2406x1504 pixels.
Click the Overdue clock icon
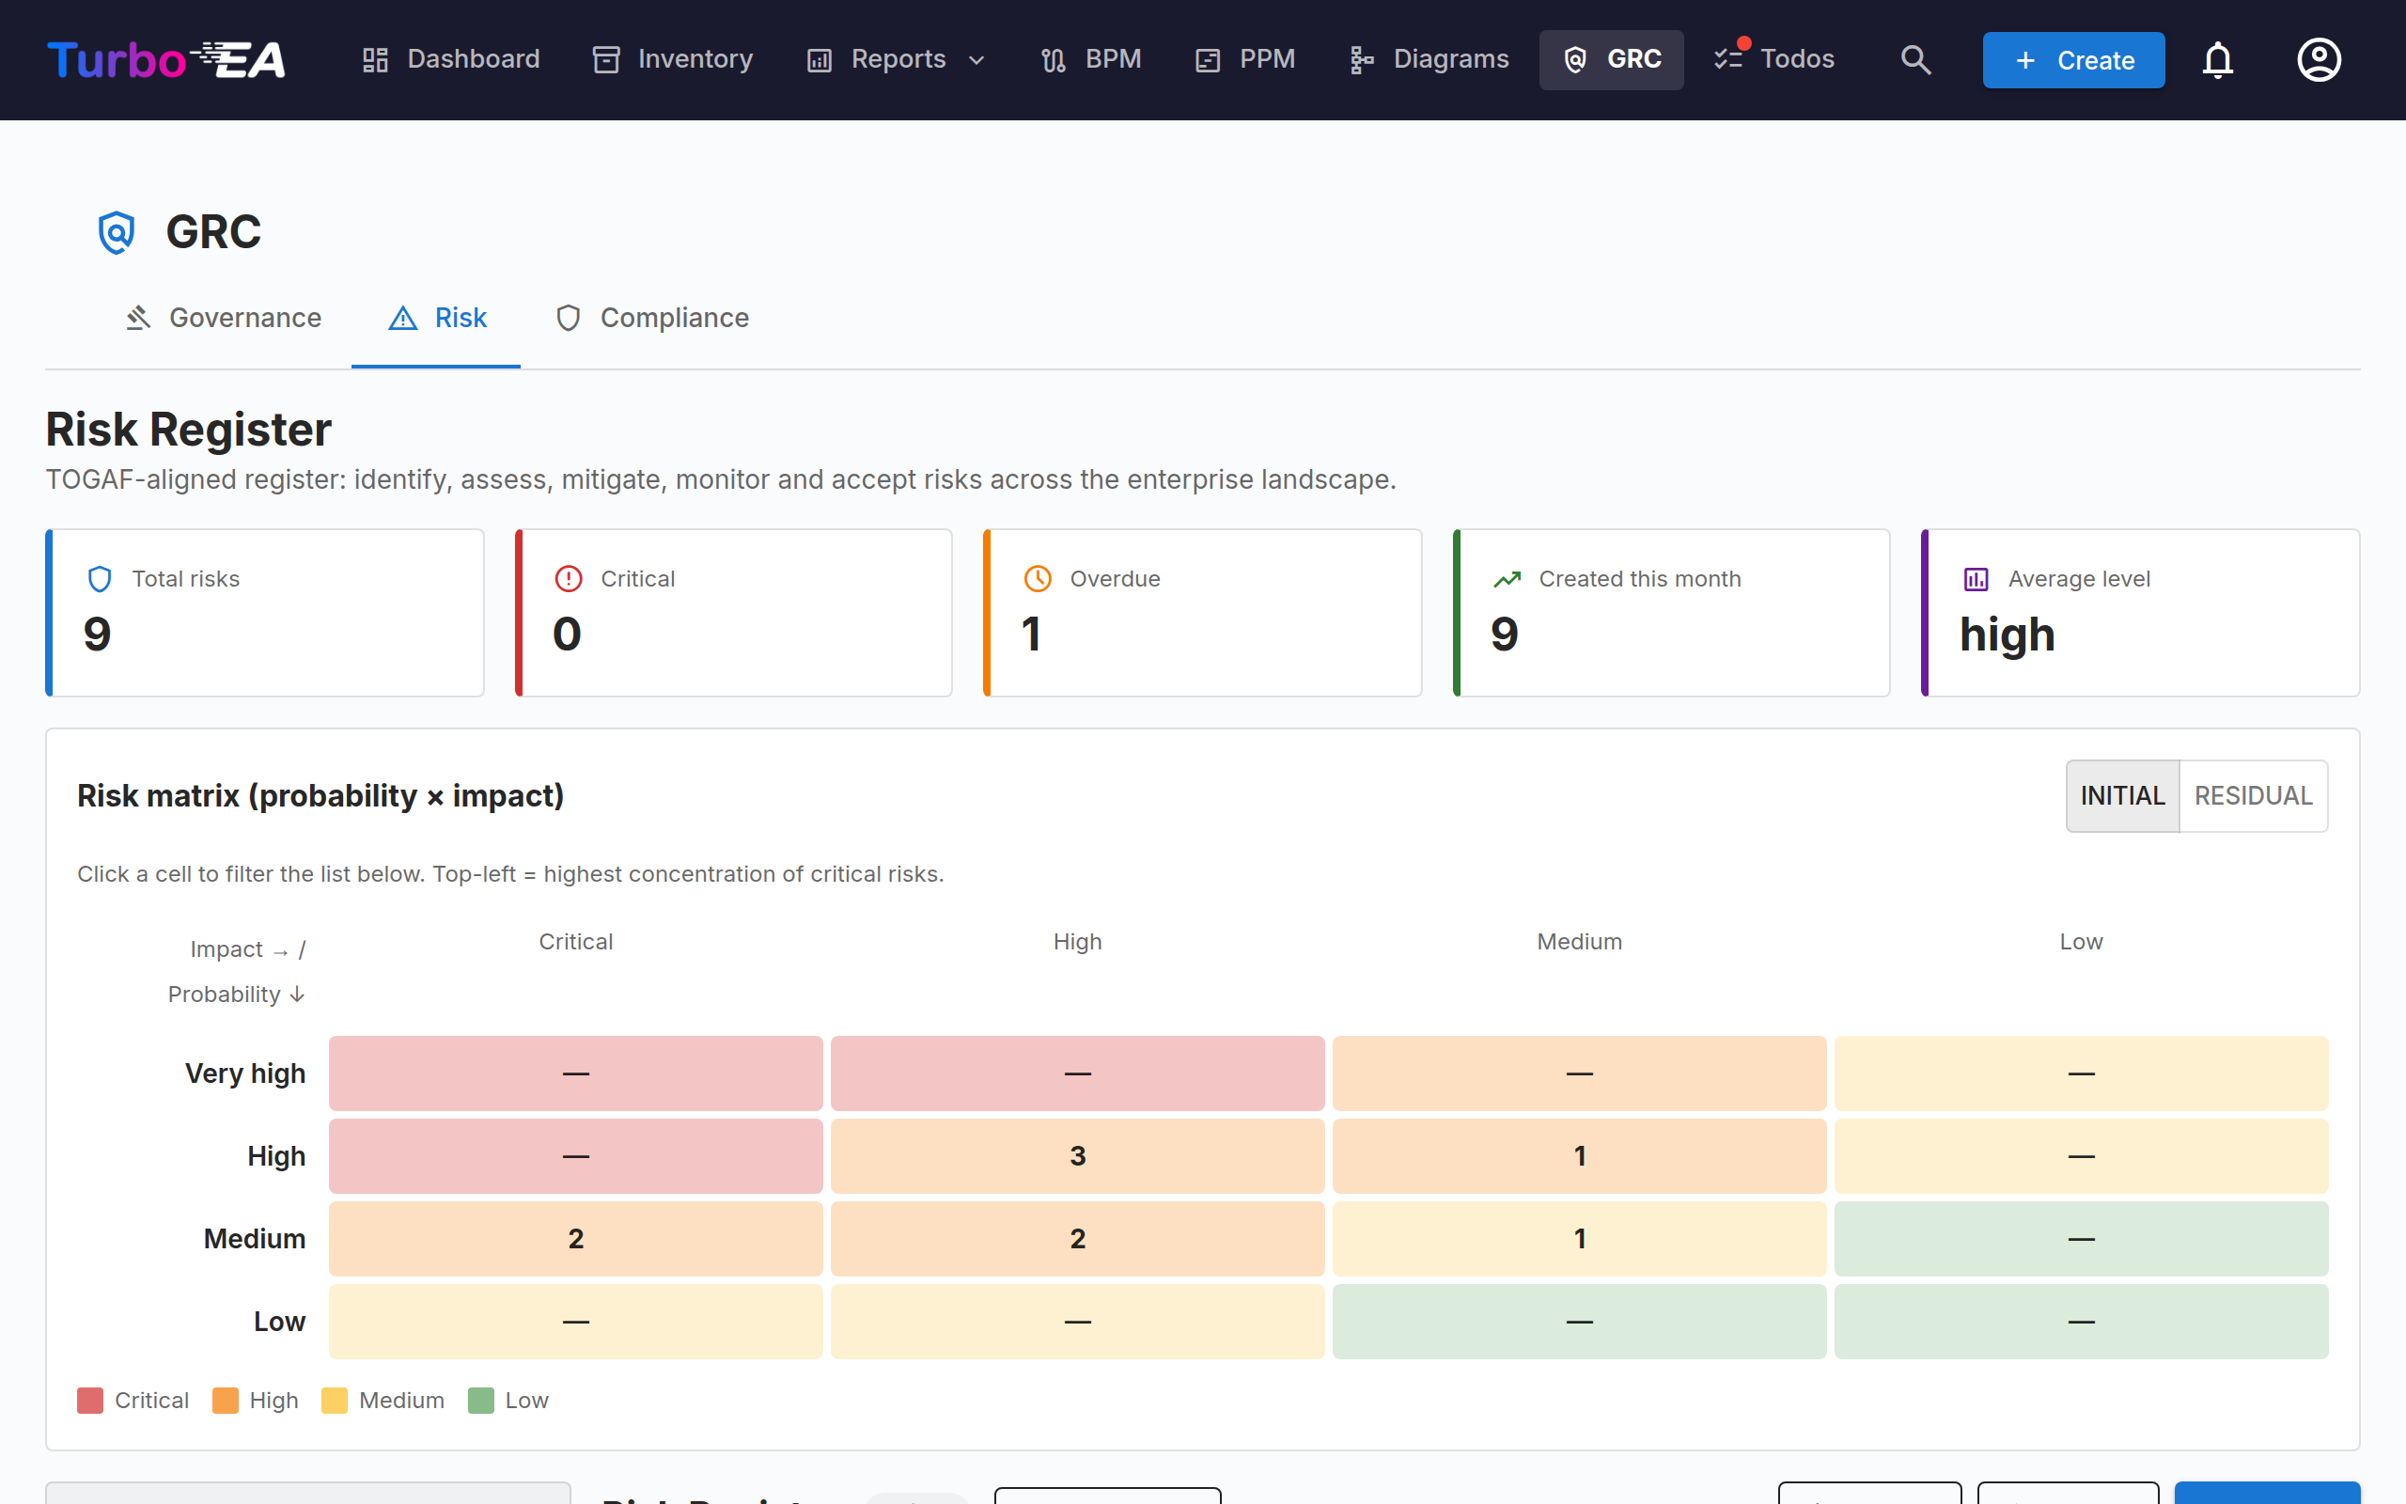tap(1037, 579)
